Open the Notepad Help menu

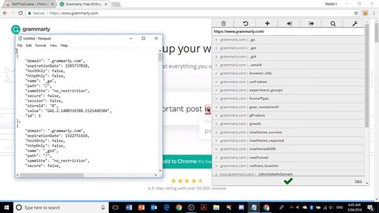click(64, 46)
